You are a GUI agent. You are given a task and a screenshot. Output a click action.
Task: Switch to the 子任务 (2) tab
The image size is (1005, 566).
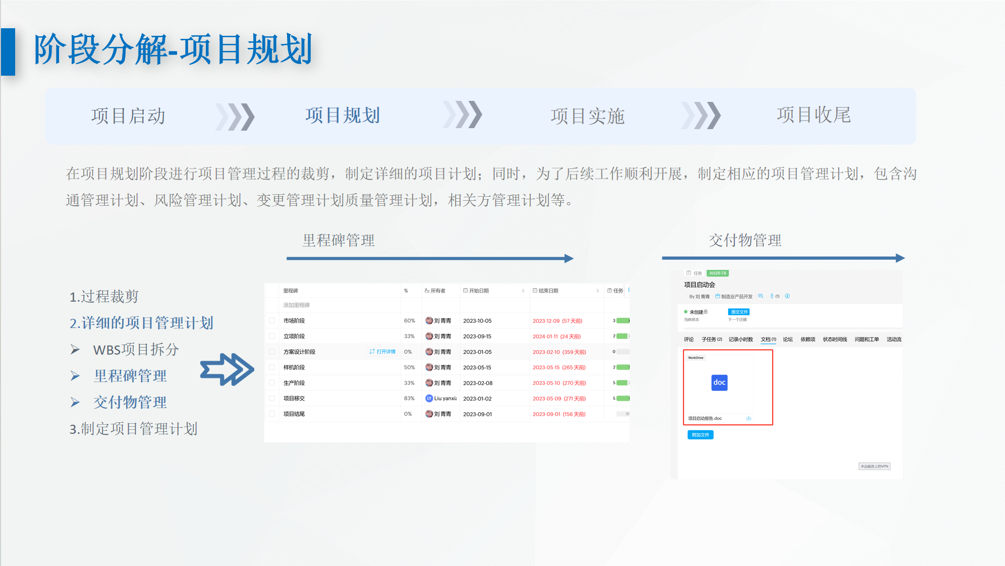[711, 339]
